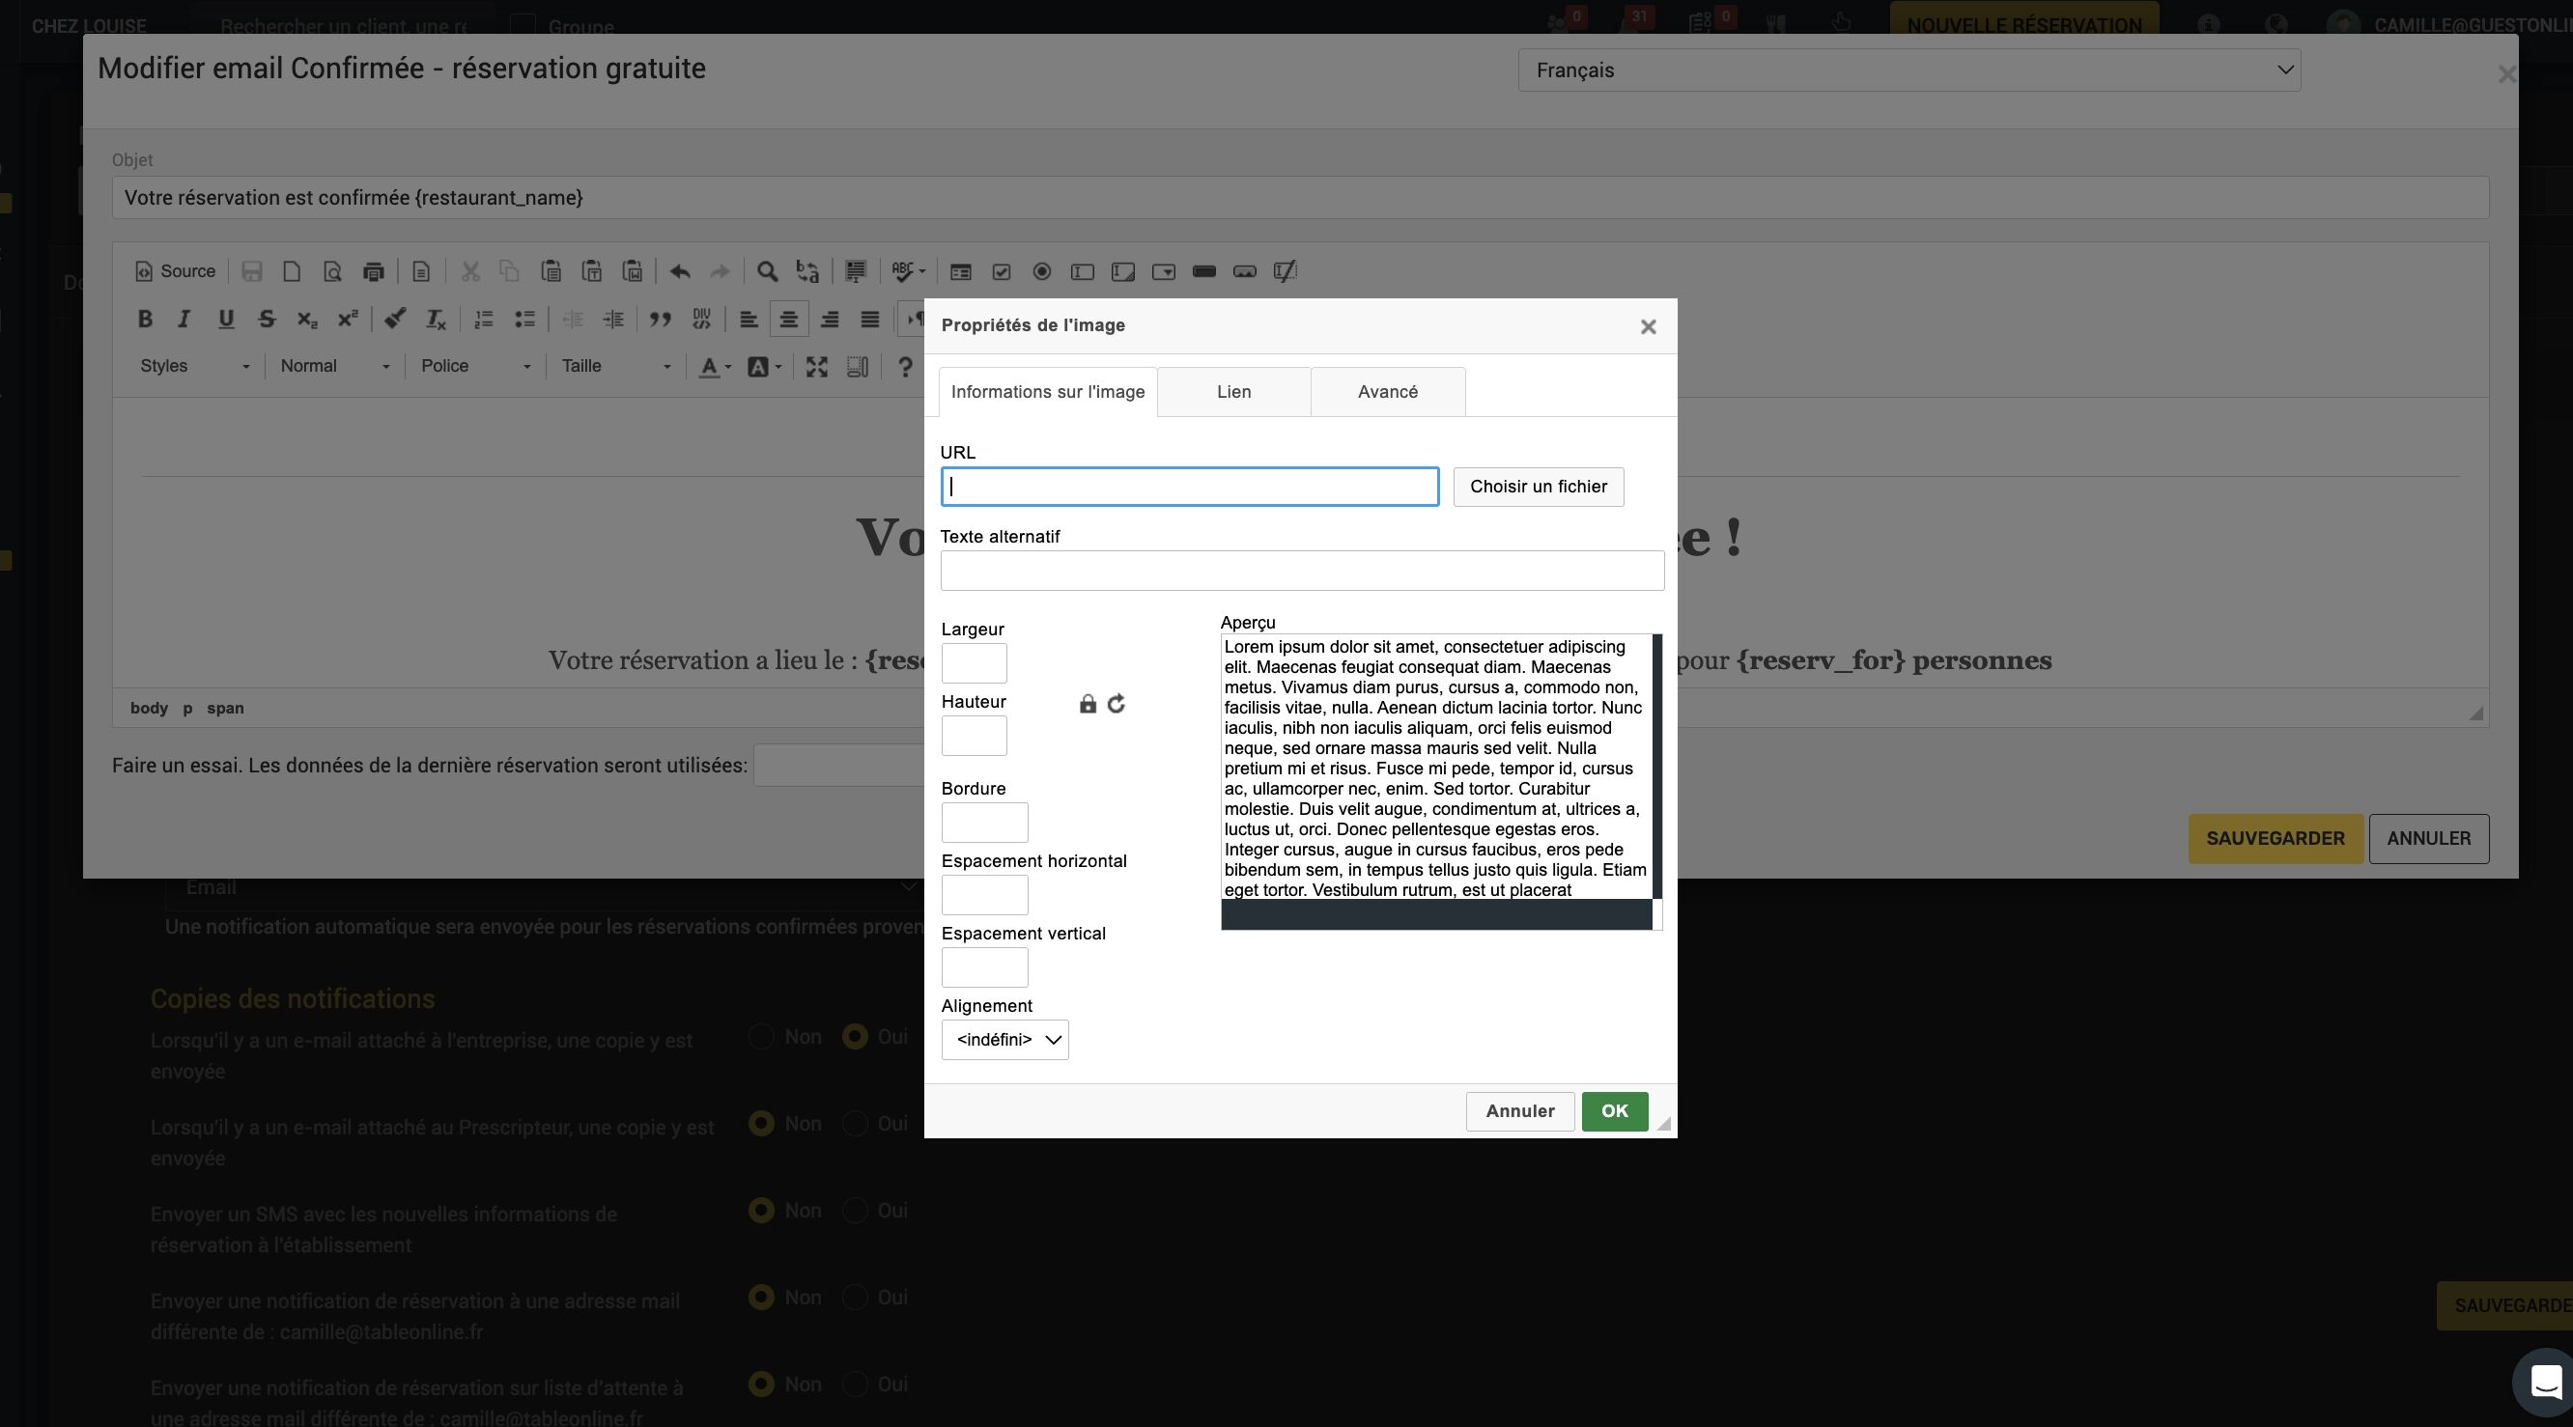Reset image size with refresh icon
The image size is (2573, 1427).
[x=1116, y=704]
